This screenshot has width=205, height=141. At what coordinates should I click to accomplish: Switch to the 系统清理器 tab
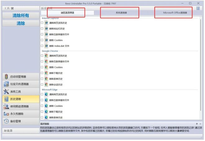[121, 13]
